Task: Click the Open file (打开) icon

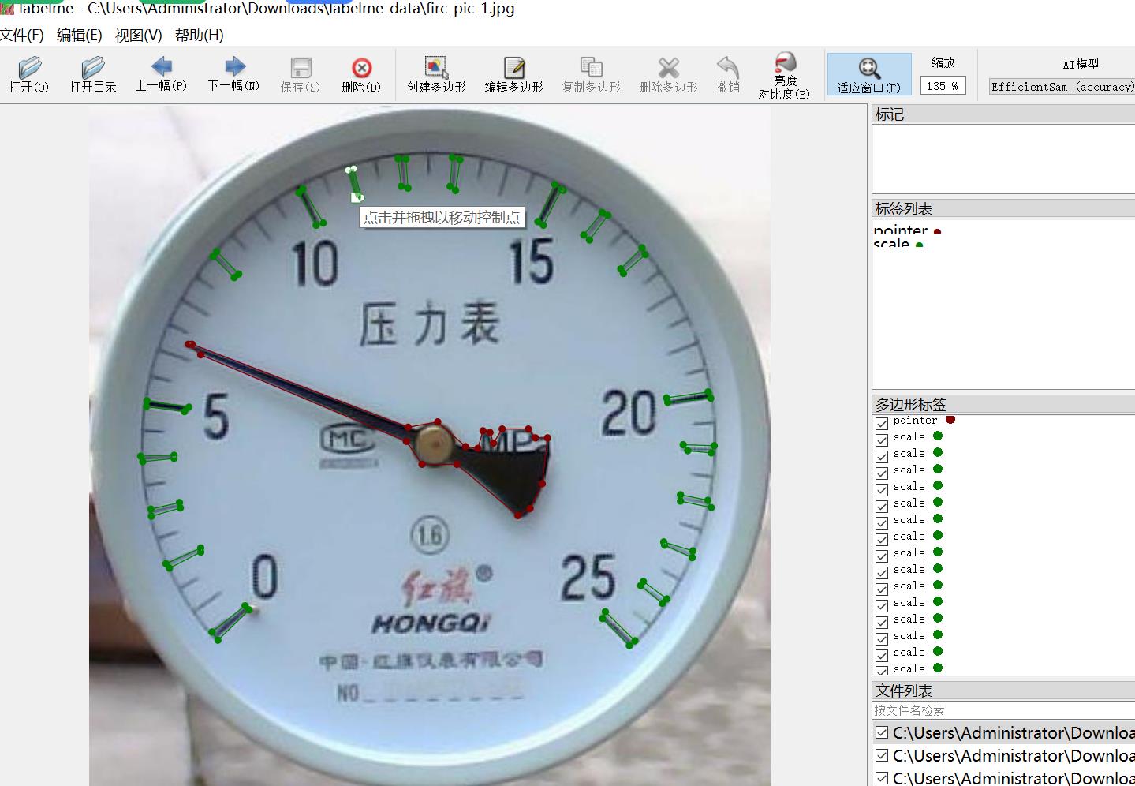Action: coord(29,75)
